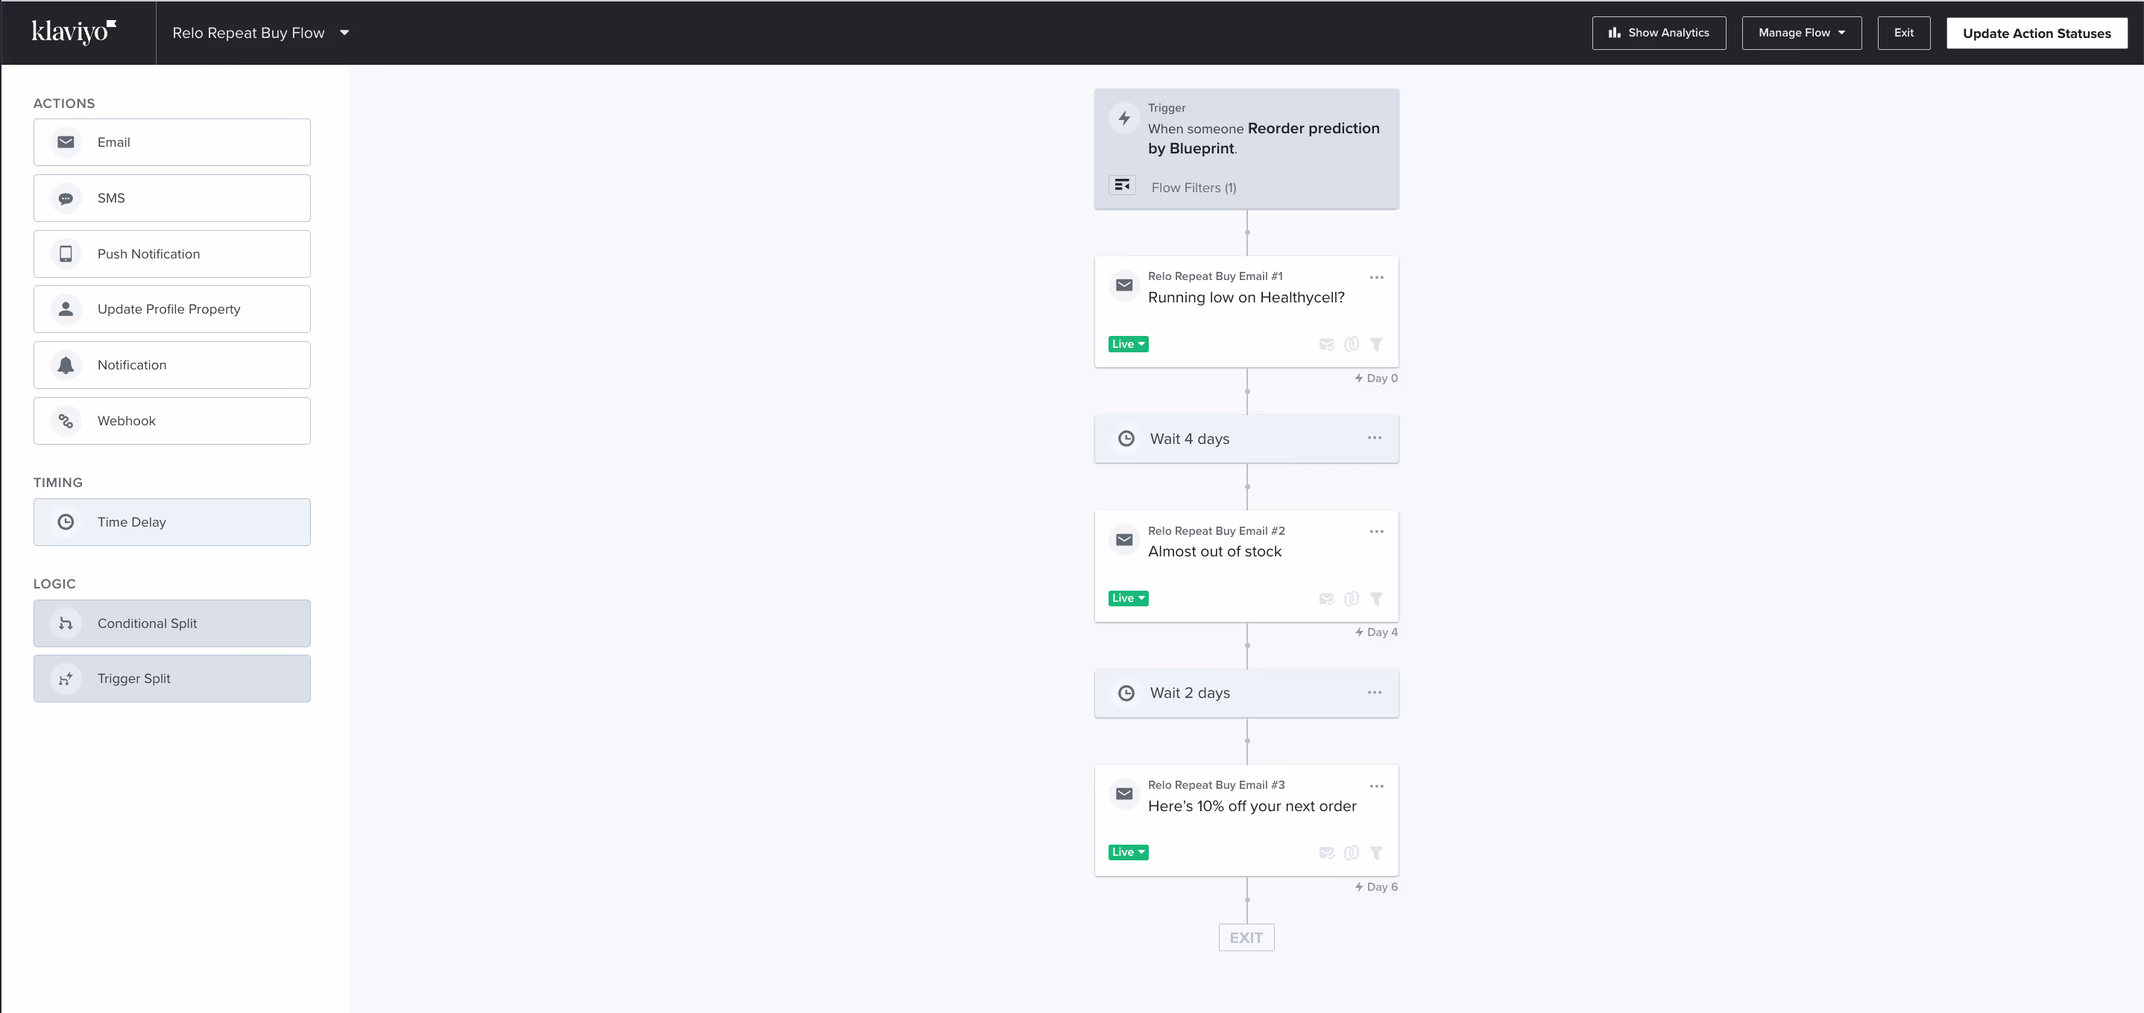This screenshot has height=1013, width=2144.
Task: Select the 'Almost out of stock' subject
Action: 1214,551
